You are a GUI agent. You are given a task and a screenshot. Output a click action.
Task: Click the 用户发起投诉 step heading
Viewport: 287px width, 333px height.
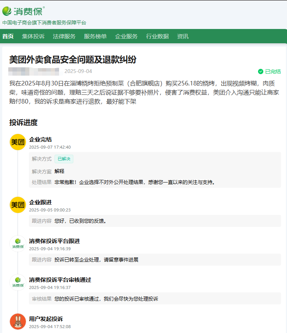(46, 319)
